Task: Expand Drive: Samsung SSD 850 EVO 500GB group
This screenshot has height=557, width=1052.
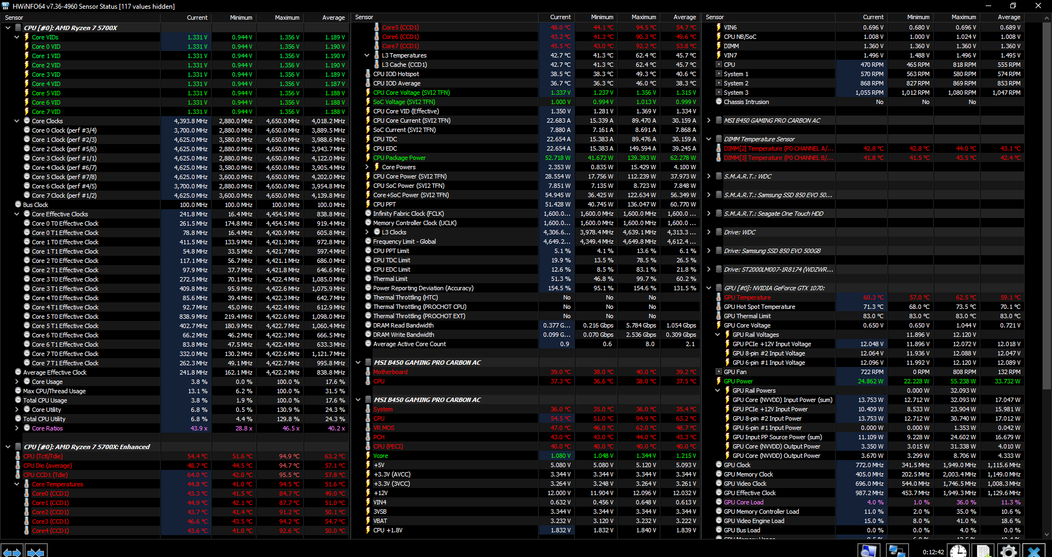Action: [x=708, y=251]
